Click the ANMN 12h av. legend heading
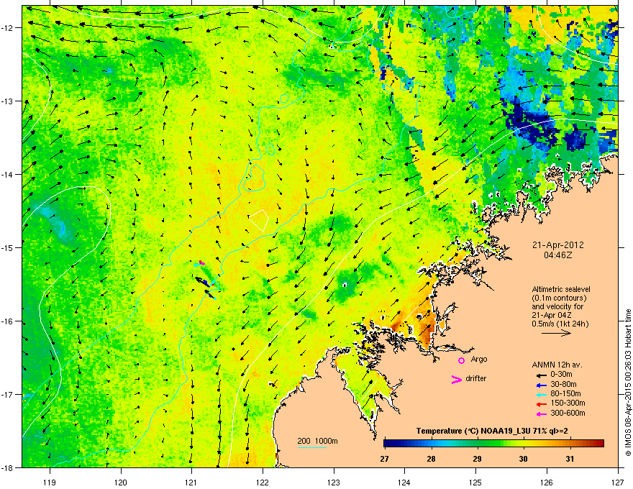The height and width of the screenshot is (489, 633). (x=557, y=365)
